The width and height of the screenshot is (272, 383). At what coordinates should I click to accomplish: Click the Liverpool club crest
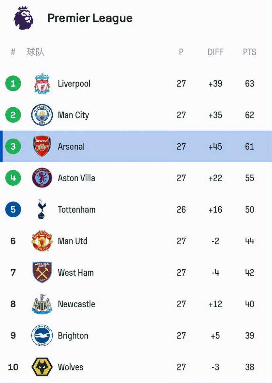(x=42, y=84)
